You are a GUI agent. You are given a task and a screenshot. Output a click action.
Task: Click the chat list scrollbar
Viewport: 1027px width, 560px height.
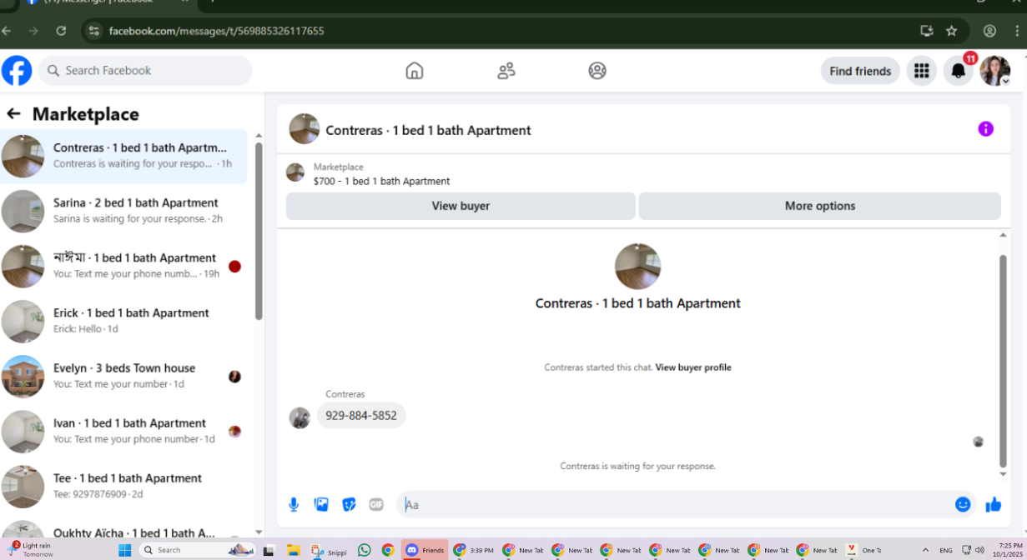coord(259,231)
